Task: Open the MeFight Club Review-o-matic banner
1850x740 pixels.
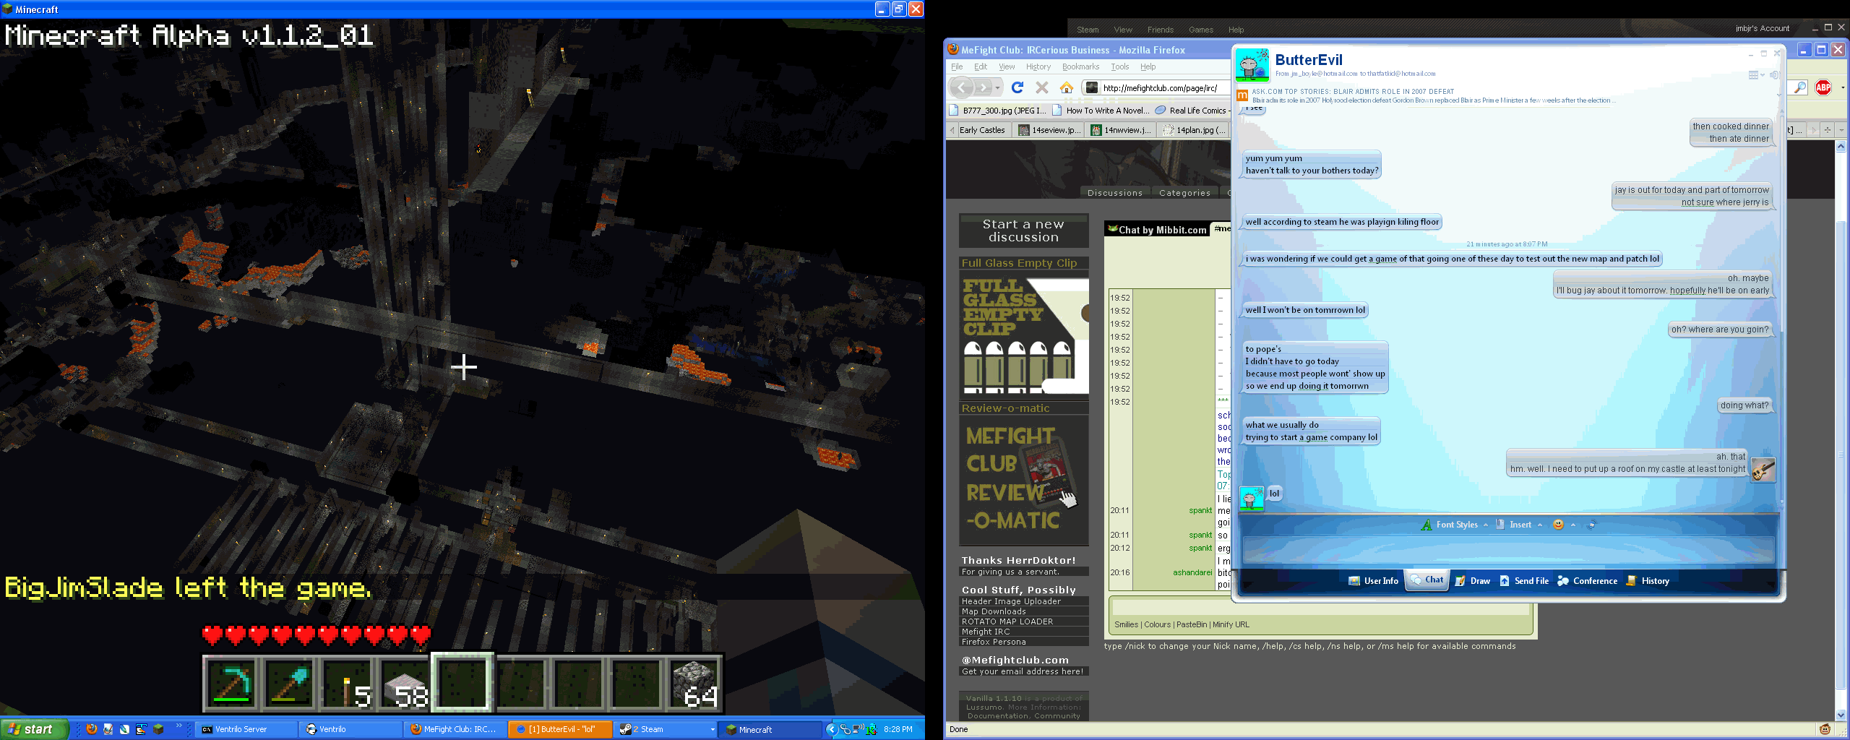Action: (1024, 480)
